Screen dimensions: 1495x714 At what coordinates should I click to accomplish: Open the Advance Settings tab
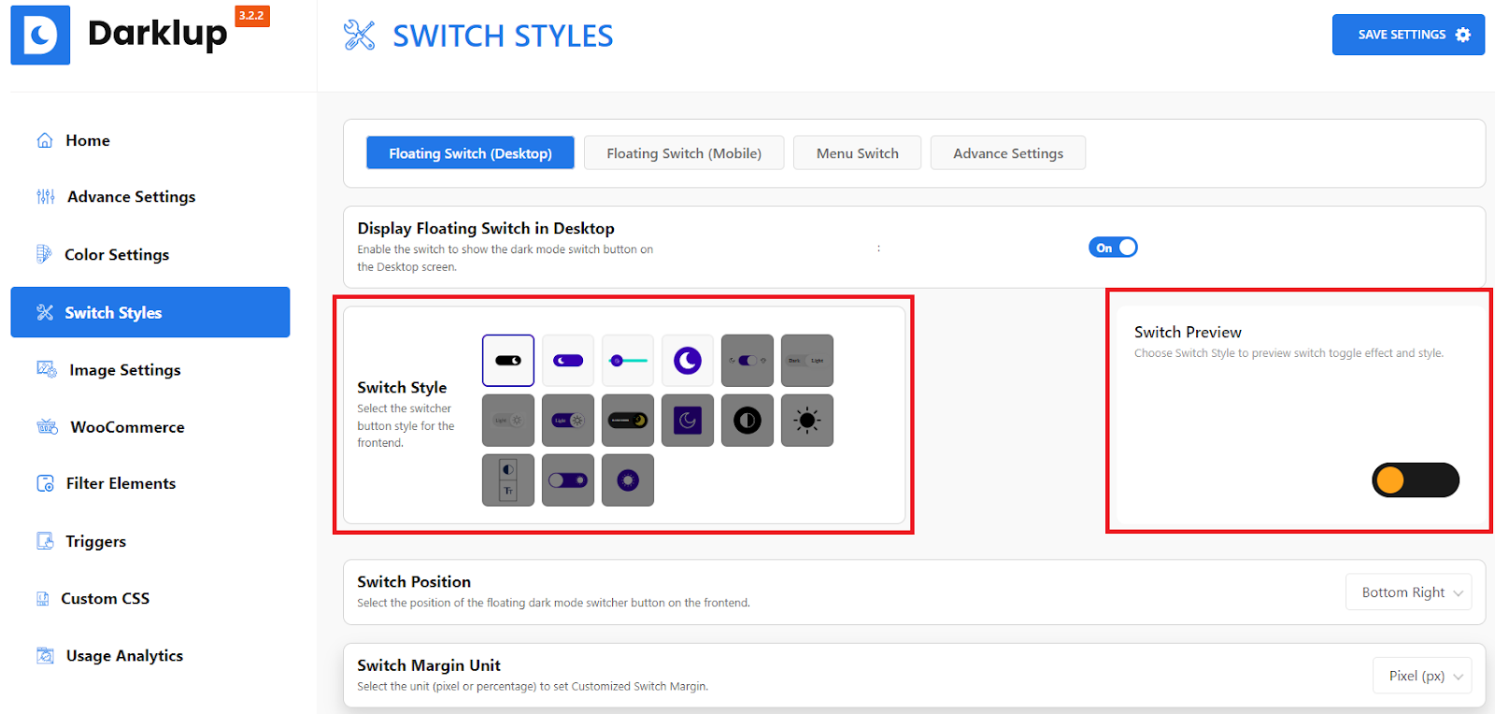(1008, 153)
